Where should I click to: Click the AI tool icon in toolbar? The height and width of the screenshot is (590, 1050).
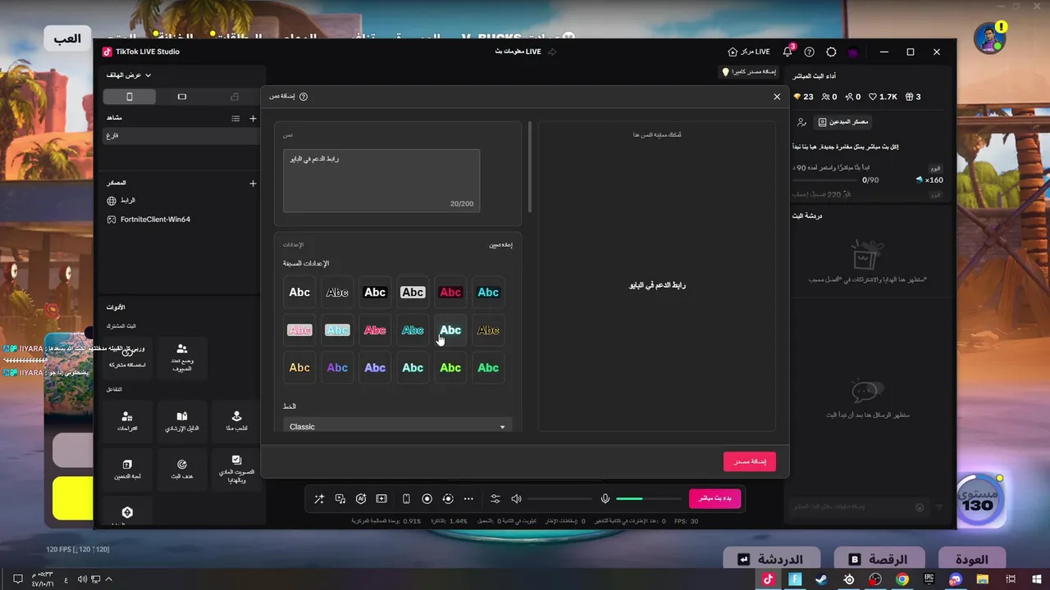coord(361,498)
